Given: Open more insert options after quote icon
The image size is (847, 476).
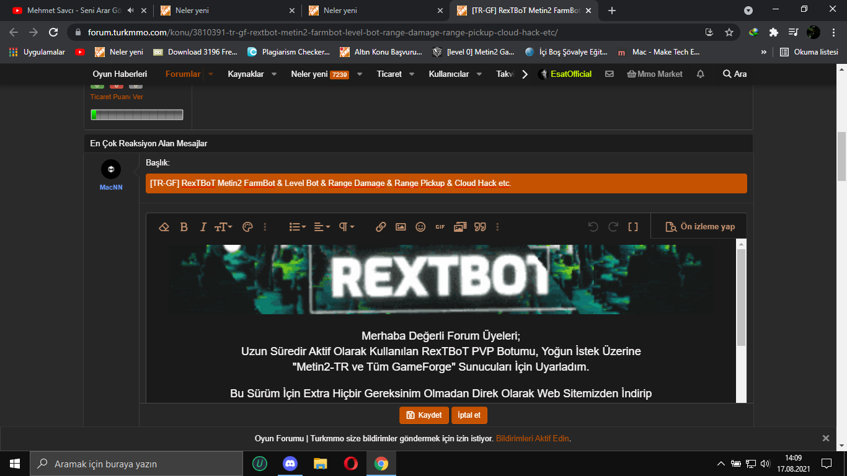Looking at the screenshot, I should (x=497, y=227).
